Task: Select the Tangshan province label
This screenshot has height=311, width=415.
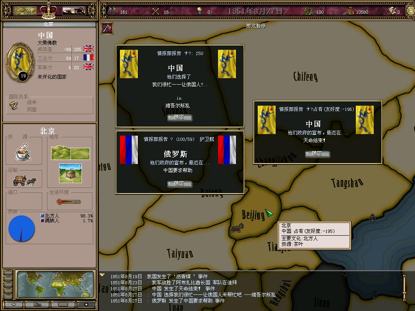Action: pyautogui.click(x=347, y=183)
